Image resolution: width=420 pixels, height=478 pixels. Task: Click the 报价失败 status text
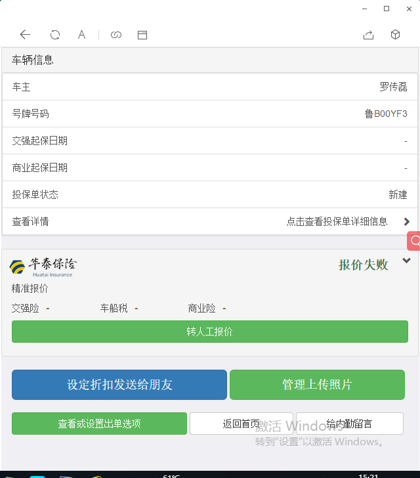[363, 265]
